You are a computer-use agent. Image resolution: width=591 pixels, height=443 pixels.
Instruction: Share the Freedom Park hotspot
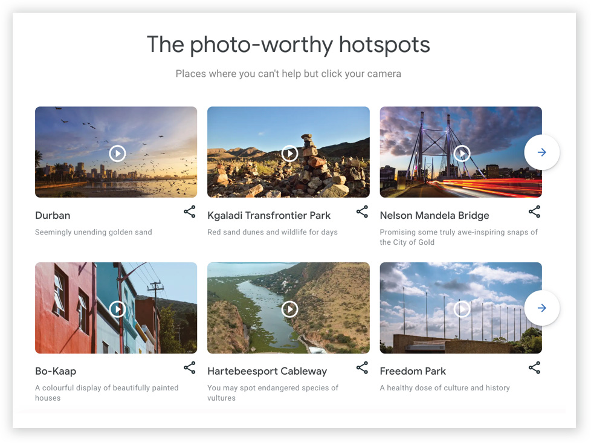tap(534, 367)
